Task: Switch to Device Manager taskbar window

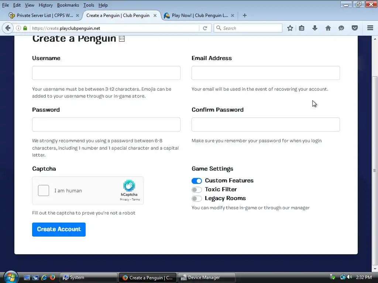Action: (207, 277)
